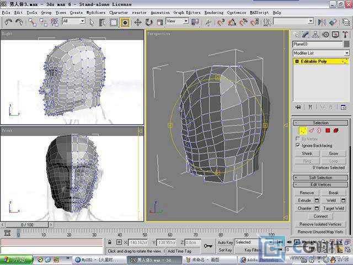
Task: Switch to the Utilities hammer tab
Action: 346,35
